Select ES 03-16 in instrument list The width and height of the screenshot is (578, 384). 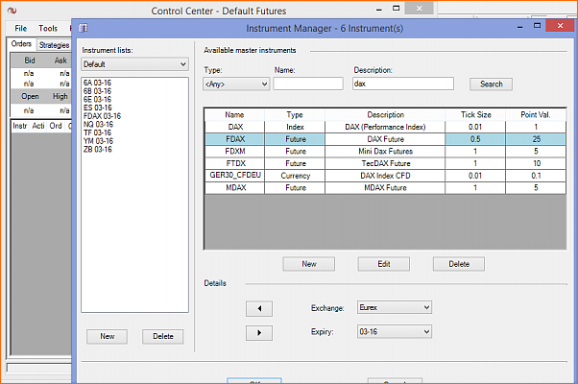(x=98, y=108)
